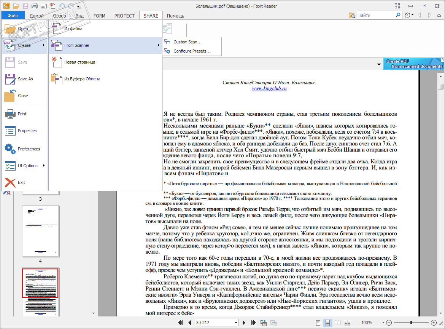The width and height of the screenshot is (445, 329).
Task: Click the Zoom In plus button
Action: 434,323
